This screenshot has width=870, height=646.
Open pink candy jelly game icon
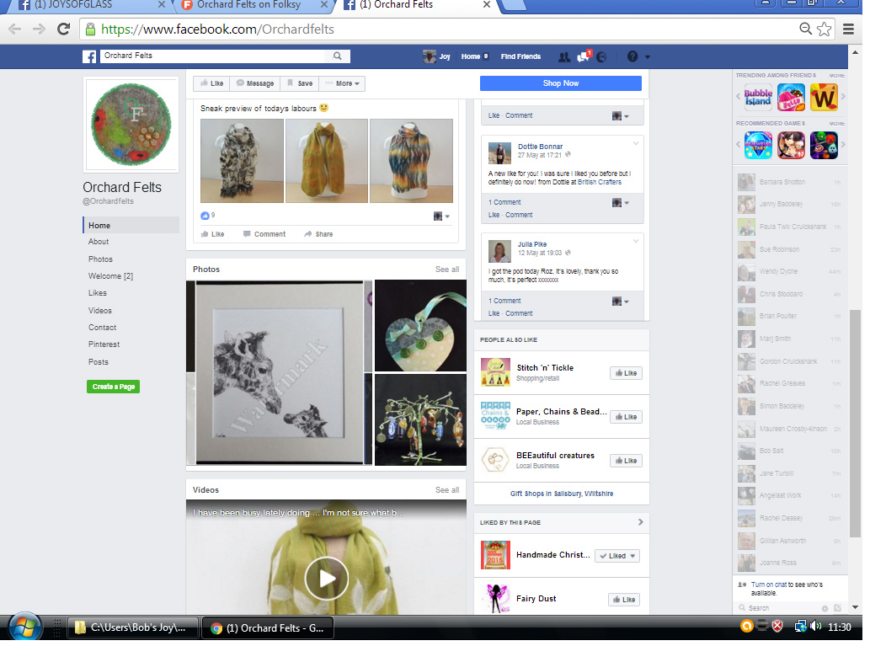point(791,97)
